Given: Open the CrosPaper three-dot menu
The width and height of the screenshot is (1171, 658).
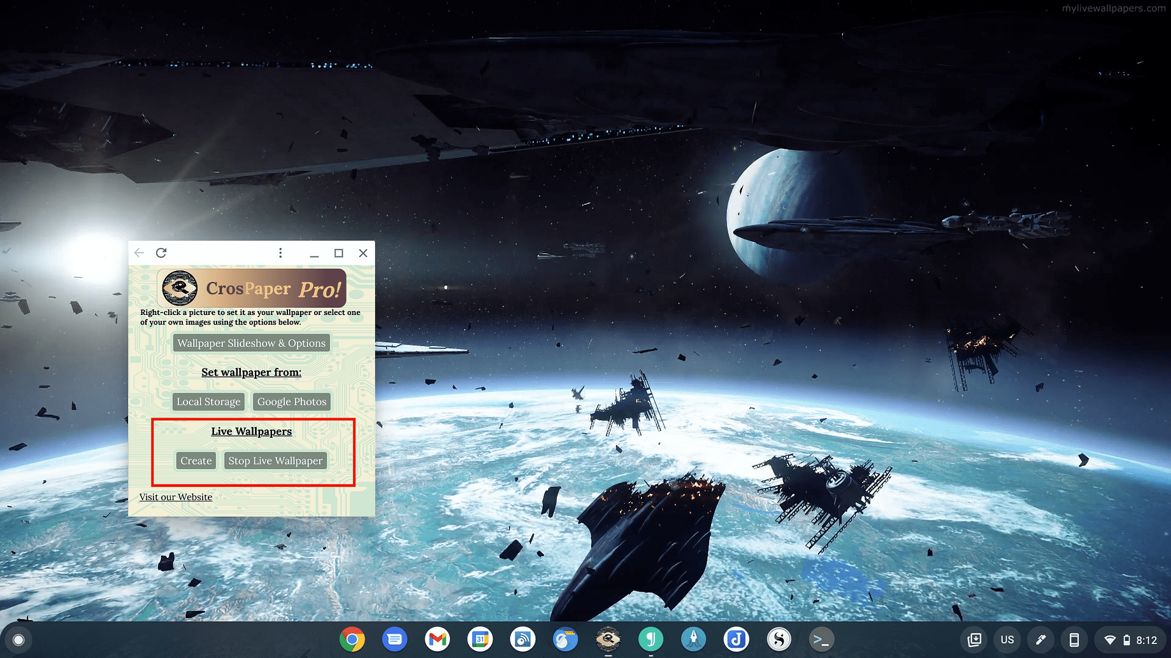Looking at the screenshot, I should coord(280,253).
